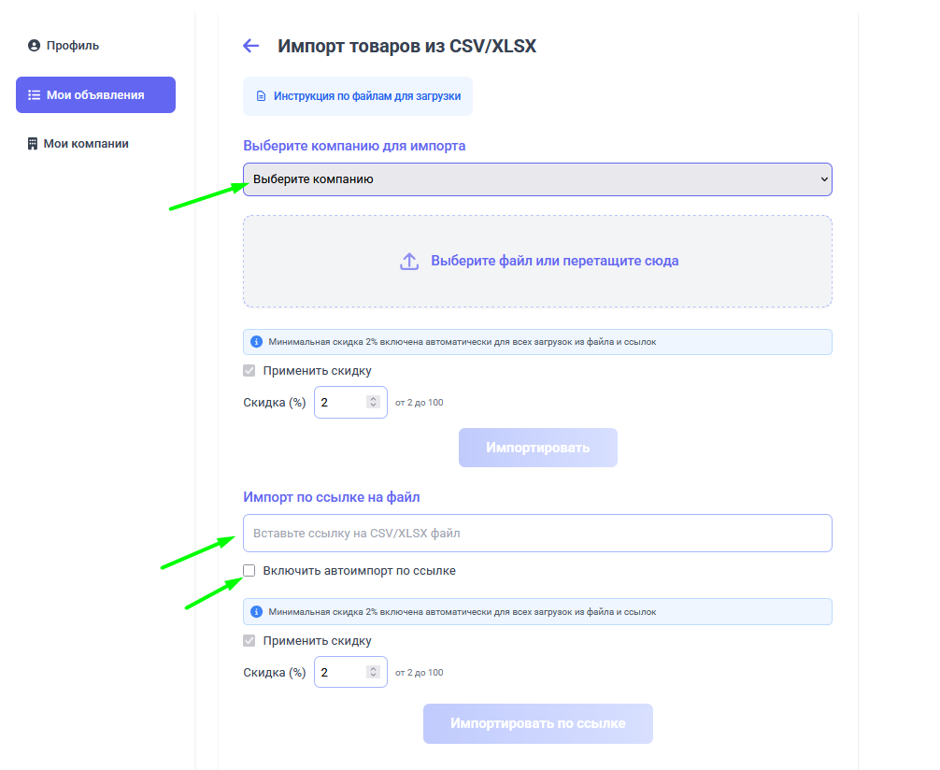The width and height of the screenshot is (940, 770).
Task: Open Инструкция по файлам для загрузки
Action: (357, 96)
